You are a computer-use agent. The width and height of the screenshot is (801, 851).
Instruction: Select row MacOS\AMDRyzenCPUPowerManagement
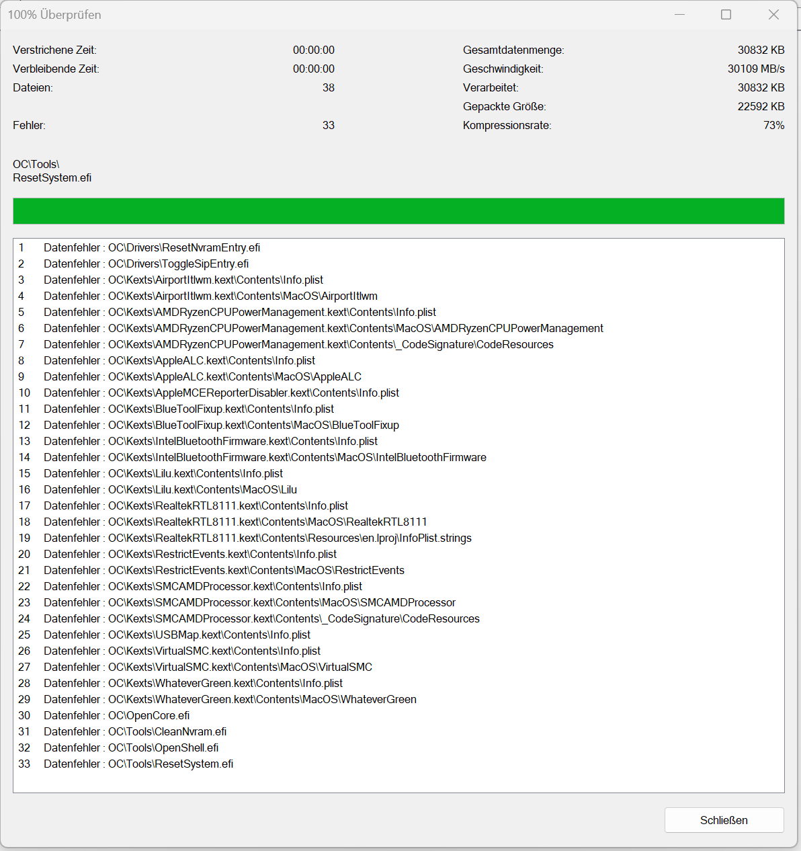(398, 328)
